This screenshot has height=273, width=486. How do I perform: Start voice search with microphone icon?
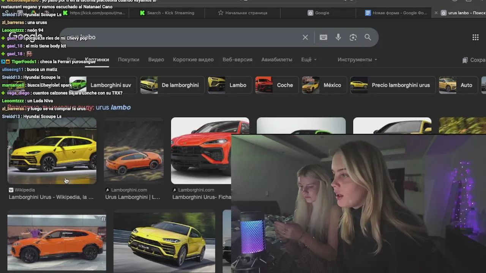(x=338, y=37)
